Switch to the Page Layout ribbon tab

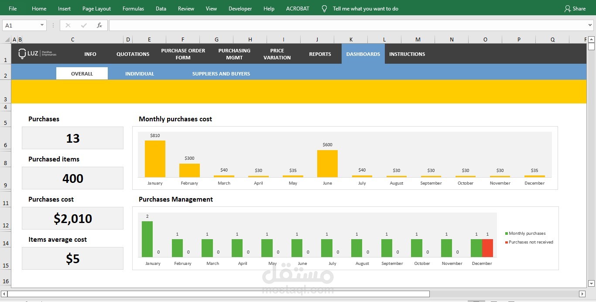[x=96, y=9]
